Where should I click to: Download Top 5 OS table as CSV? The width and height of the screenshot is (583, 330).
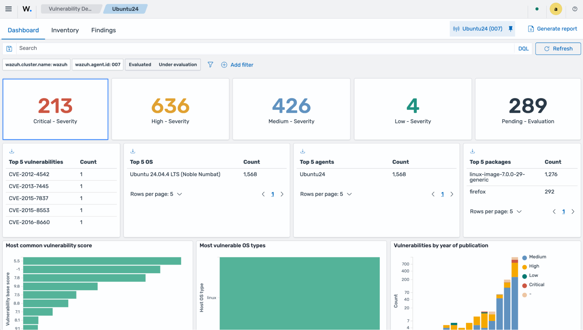[x=133, y=151]
